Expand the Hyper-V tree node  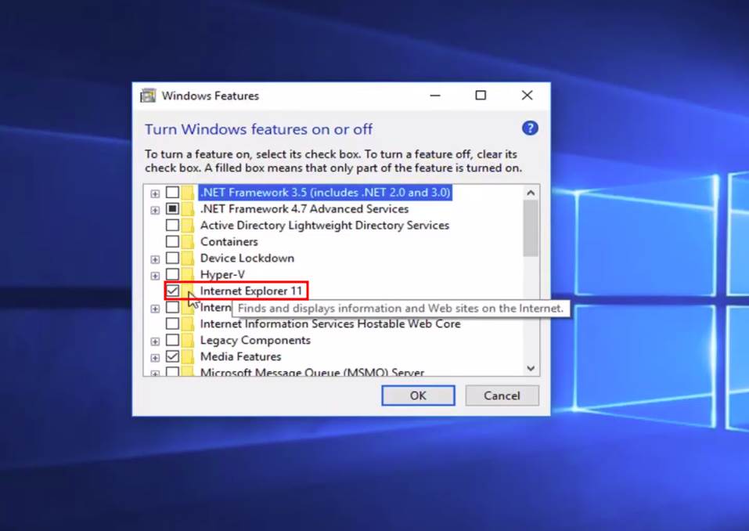(154, 274)
